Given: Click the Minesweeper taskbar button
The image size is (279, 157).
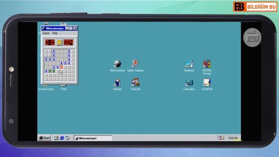Looking at the screenshot, I should (x=93, y=138).
